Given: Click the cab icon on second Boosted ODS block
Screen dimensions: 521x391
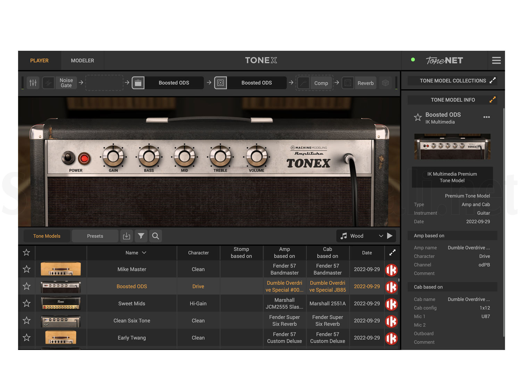Looking at the screenshot, I should [x=221, y=83].
